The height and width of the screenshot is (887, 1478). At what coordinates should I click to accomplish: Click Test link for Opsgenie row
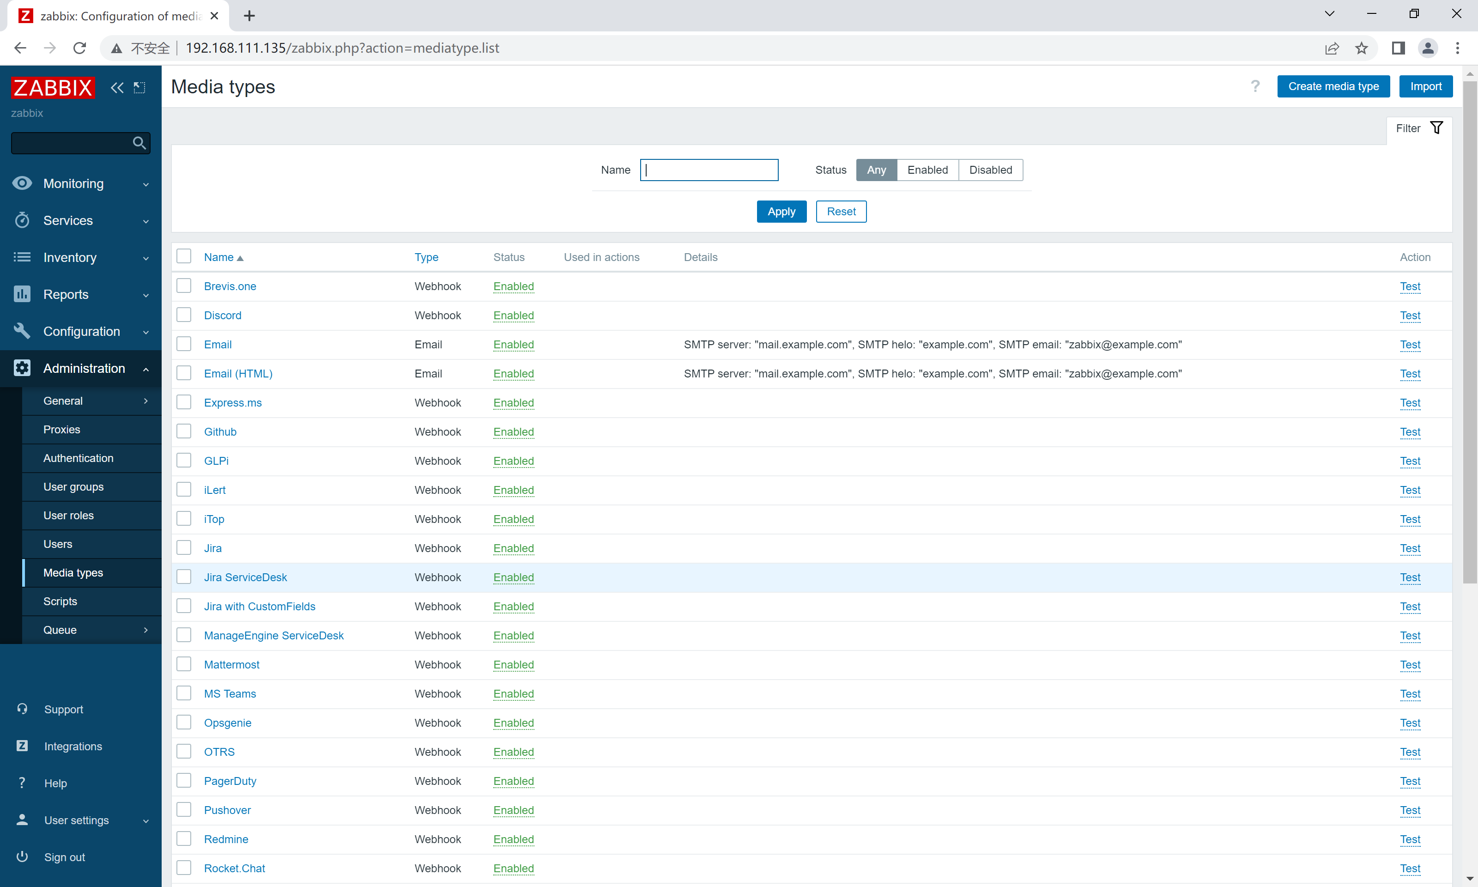click(x=1410, y=723)
